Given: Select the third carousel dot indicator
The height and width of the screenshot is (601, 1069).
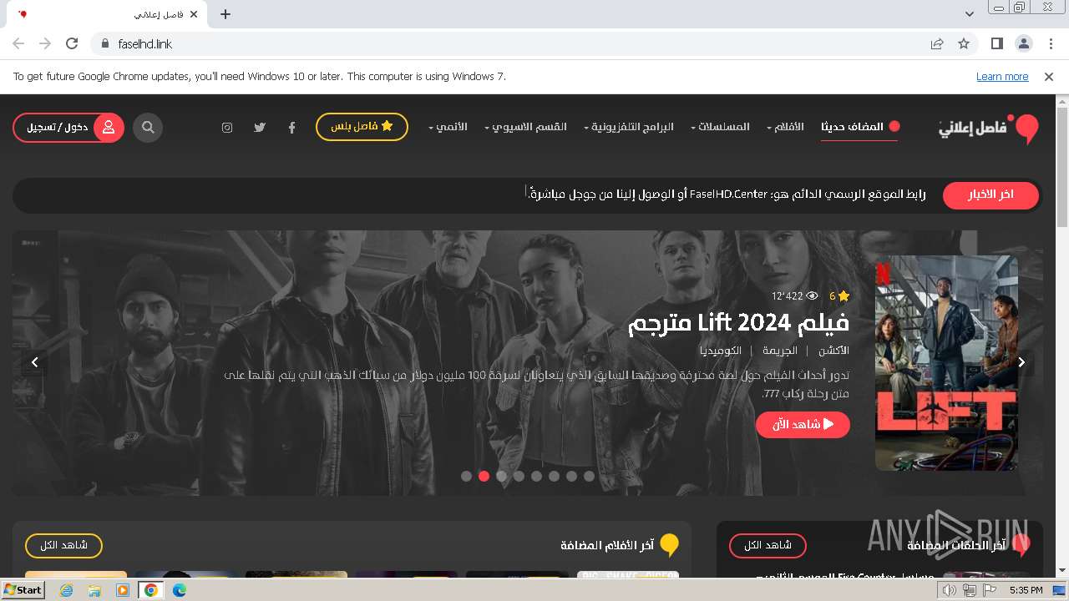Looking at the screenshot, I should click(501, 476).
